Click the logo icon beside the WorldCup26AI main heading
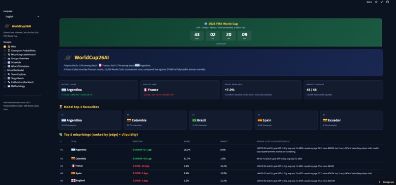Viewport: 396px width, 185px height. [x=68, y=58]
